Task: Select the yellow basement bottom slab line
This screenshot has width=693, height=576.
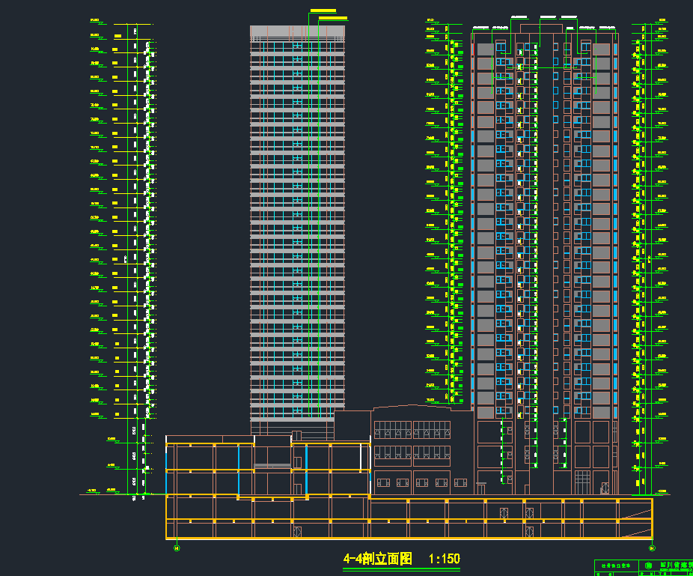Action: tap(408, 539)
